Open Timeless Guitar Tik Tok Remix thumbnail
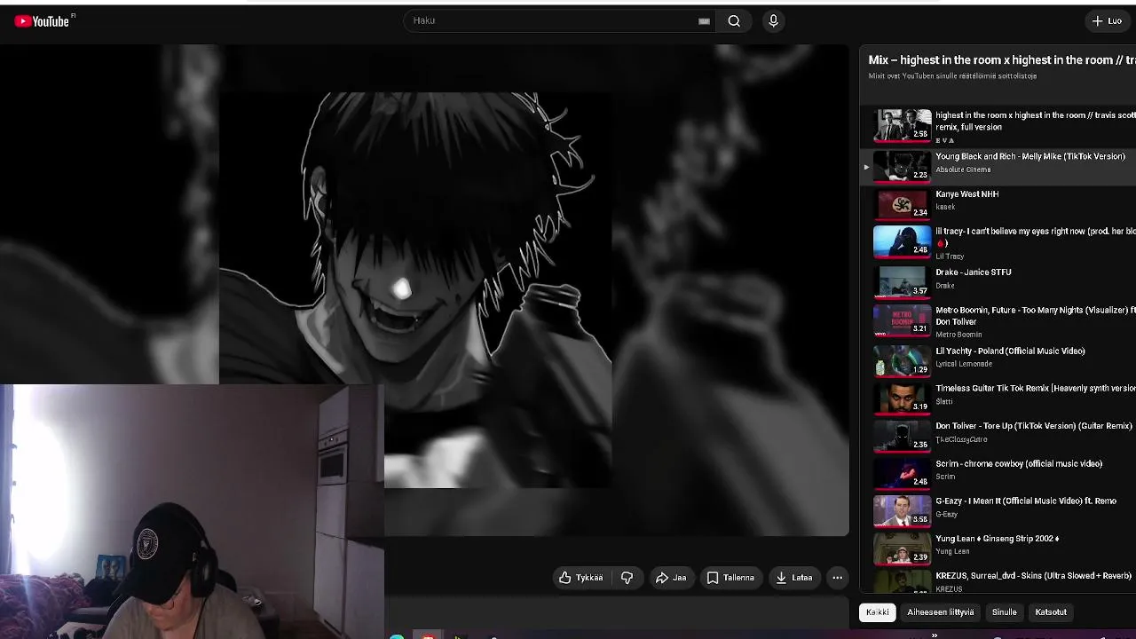 click(903, 398)
